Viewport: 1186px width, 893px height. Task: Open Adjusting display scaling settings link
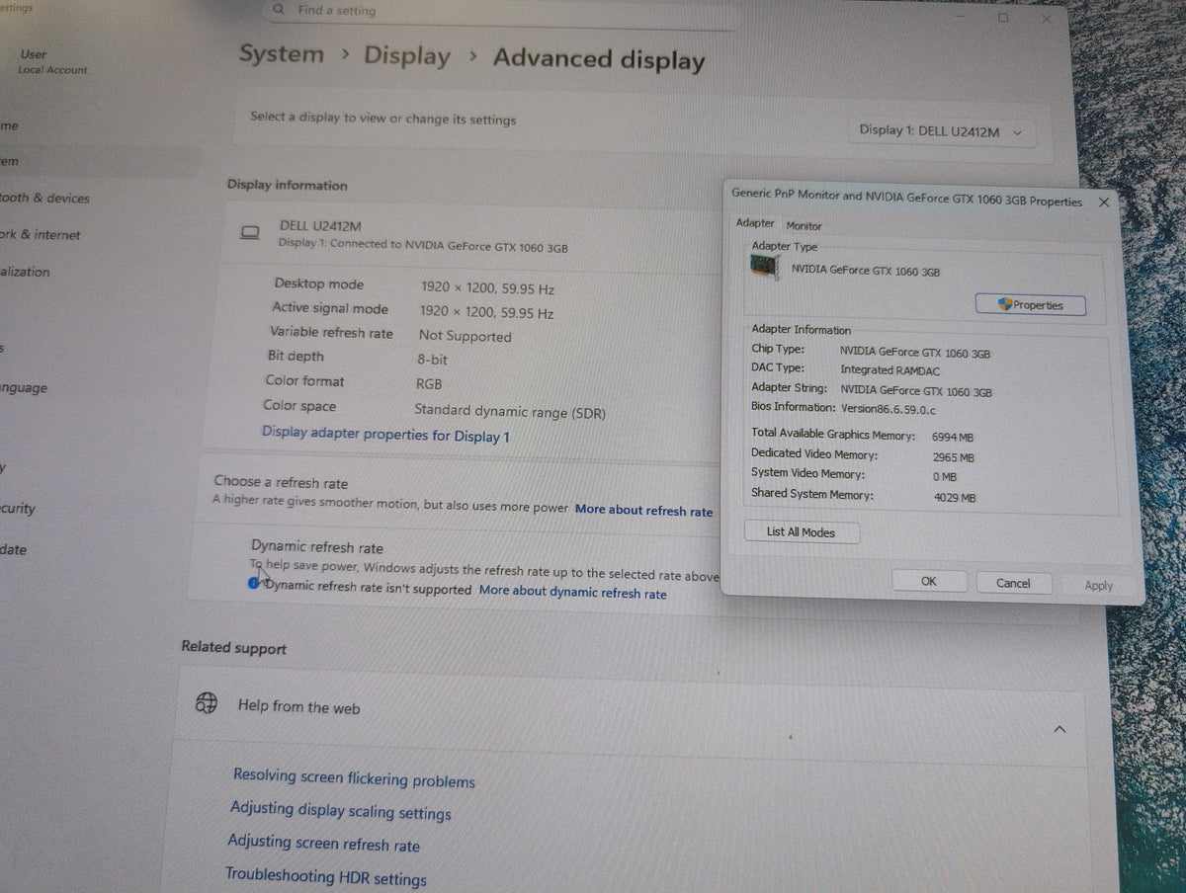(x=341, y=811)
